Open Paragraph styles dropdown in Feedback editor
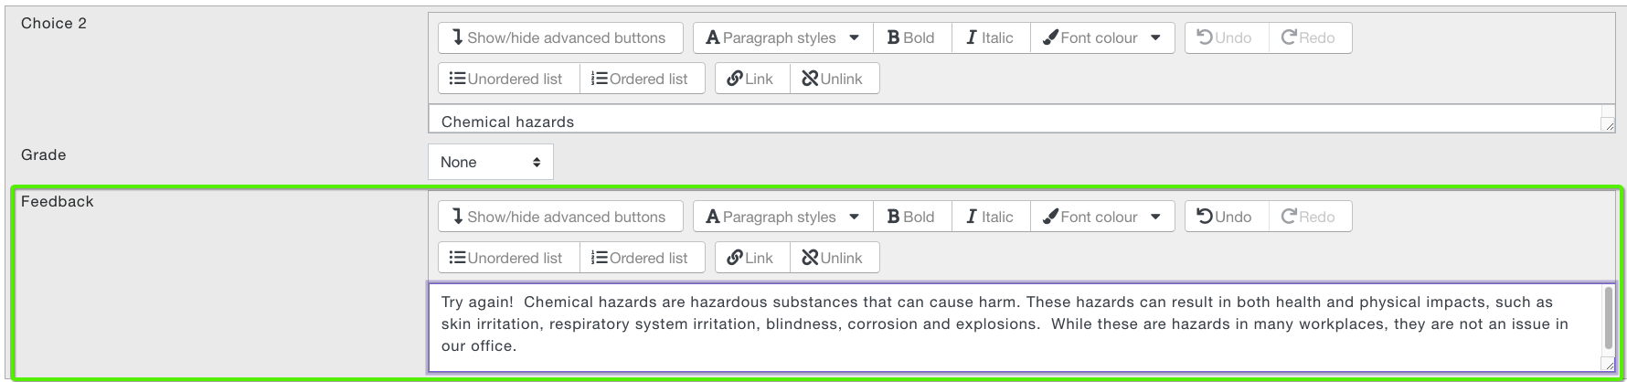1627x382 pixels. pyautogui.click(x=783, y=217)
